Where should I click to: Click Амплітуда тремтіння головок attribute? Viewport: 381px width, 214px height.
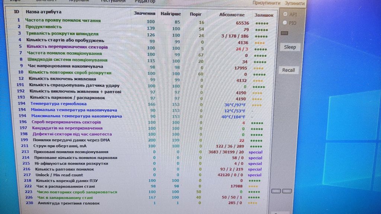click(68, 203)
